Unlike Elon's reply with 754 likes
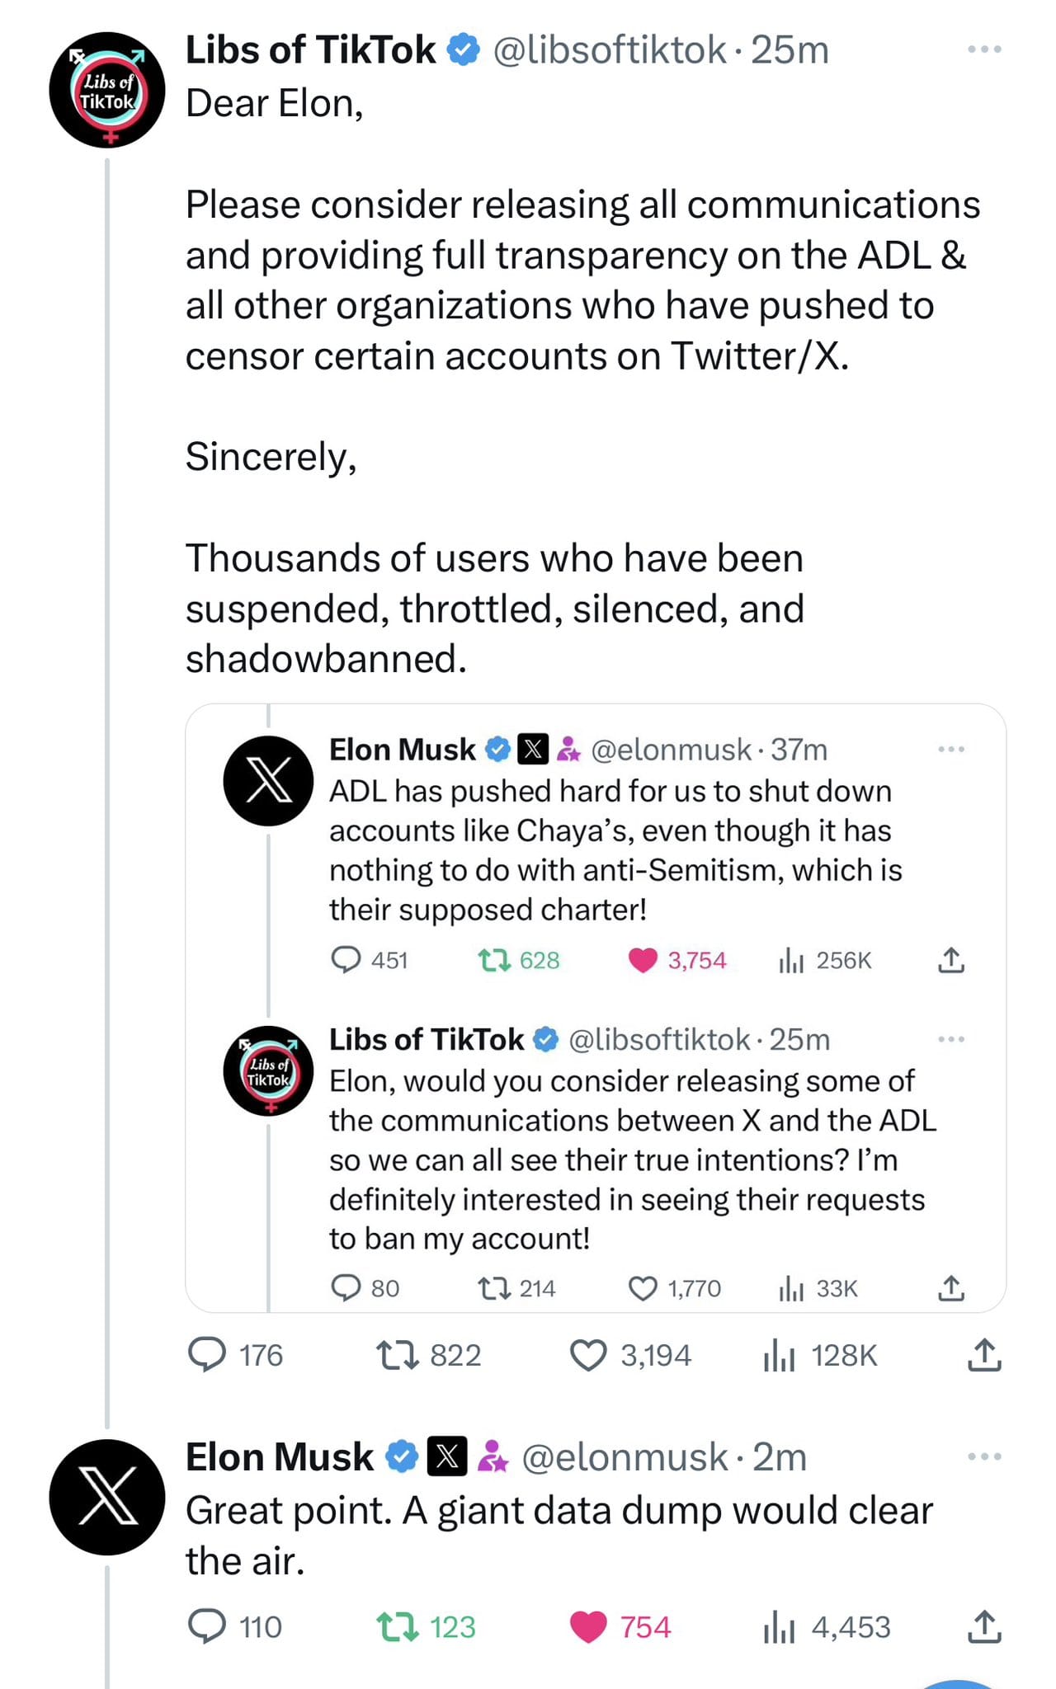This screenshot has height=1689, width=1056. click(x=588, y=1627)
